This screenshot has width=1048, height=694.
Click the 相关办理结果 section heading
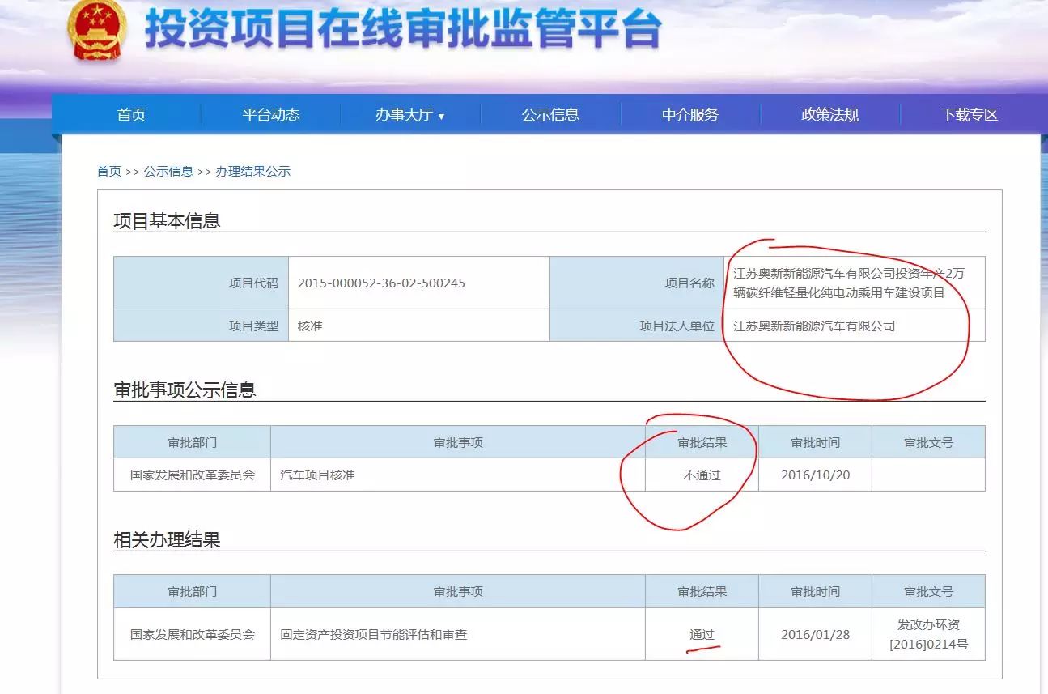pyautogui.click(x=167, y=540)
